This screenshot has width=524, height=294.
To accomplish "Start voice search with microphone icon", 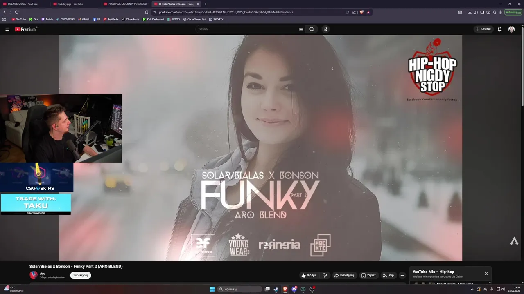I will (x=325, y=29).
